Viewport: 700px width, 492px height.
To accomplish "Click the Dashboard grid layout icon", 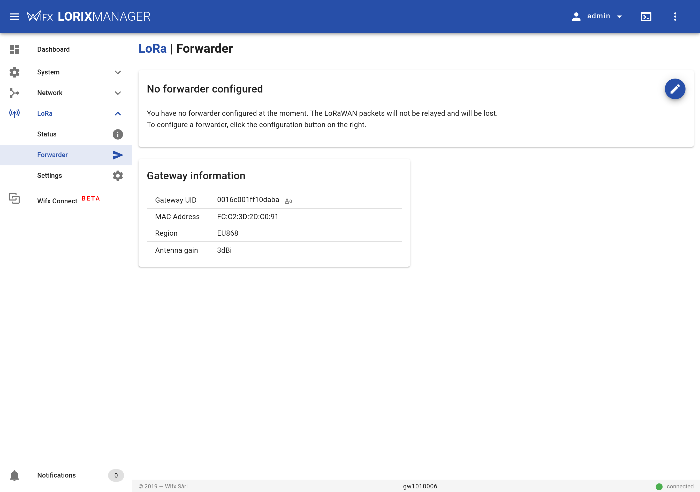I will [14, 49].
